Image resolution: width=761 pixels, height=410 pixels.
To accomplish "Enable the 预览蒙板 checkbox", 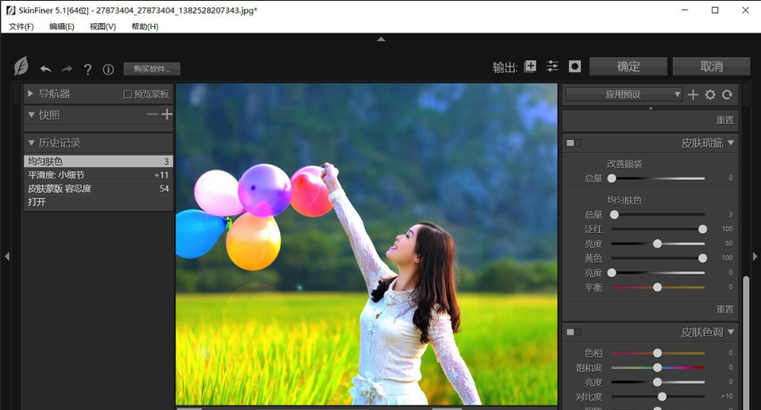I will 128,94.
